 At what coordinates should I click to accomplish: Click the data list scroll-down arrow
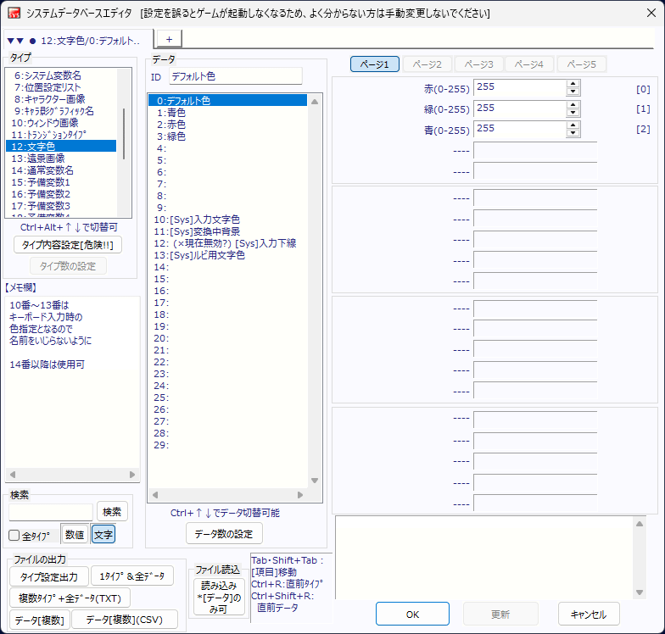coord(315,481)
